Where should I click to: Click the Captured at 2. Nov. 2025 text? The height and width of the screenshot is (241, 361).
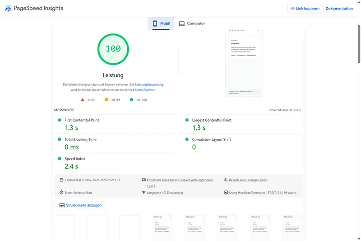(x=92, y=180)
